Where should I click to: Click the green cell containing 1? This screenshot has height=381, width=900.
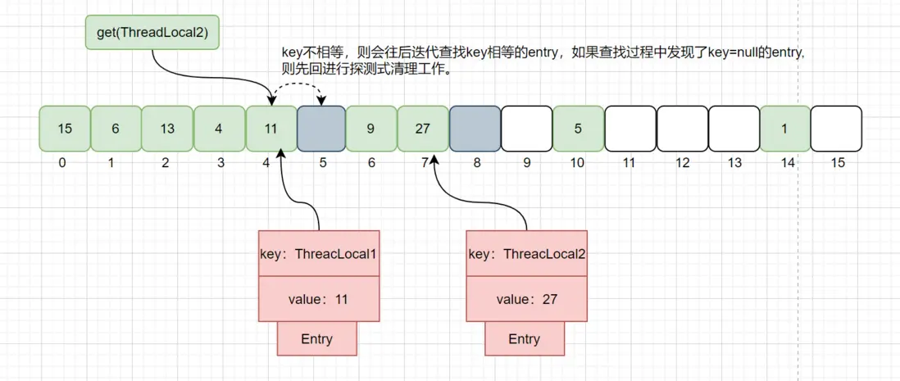coord(785,129)
